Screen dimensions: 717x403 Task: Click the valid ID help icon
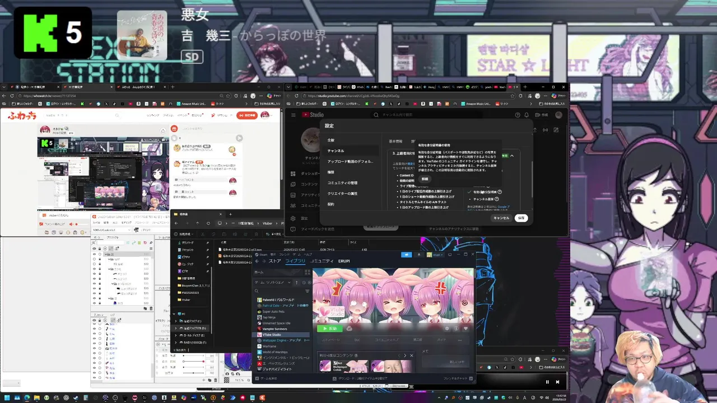tap(500, 192)
